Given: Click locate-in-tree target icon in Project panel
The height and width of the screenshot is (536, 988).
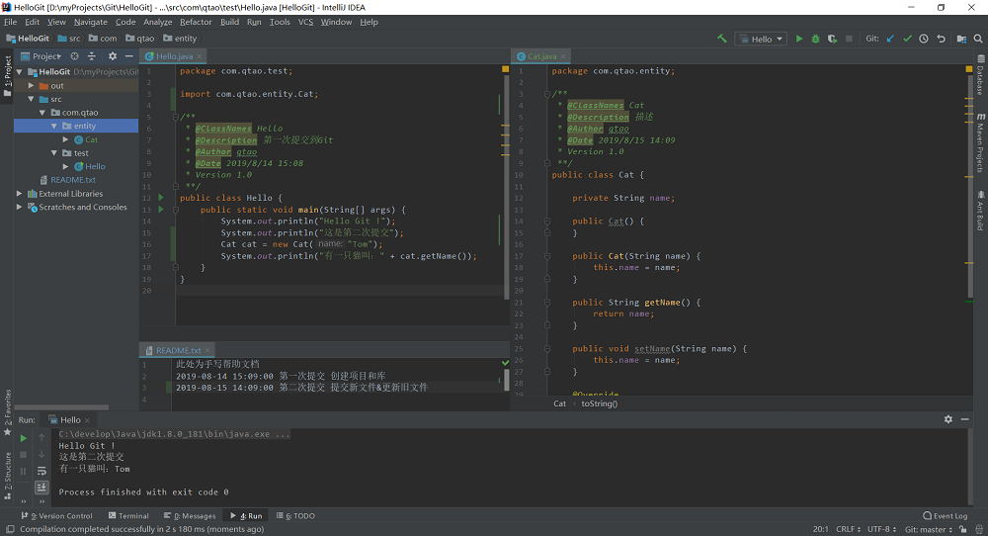Looking at the screenshot, I should 74,56.
